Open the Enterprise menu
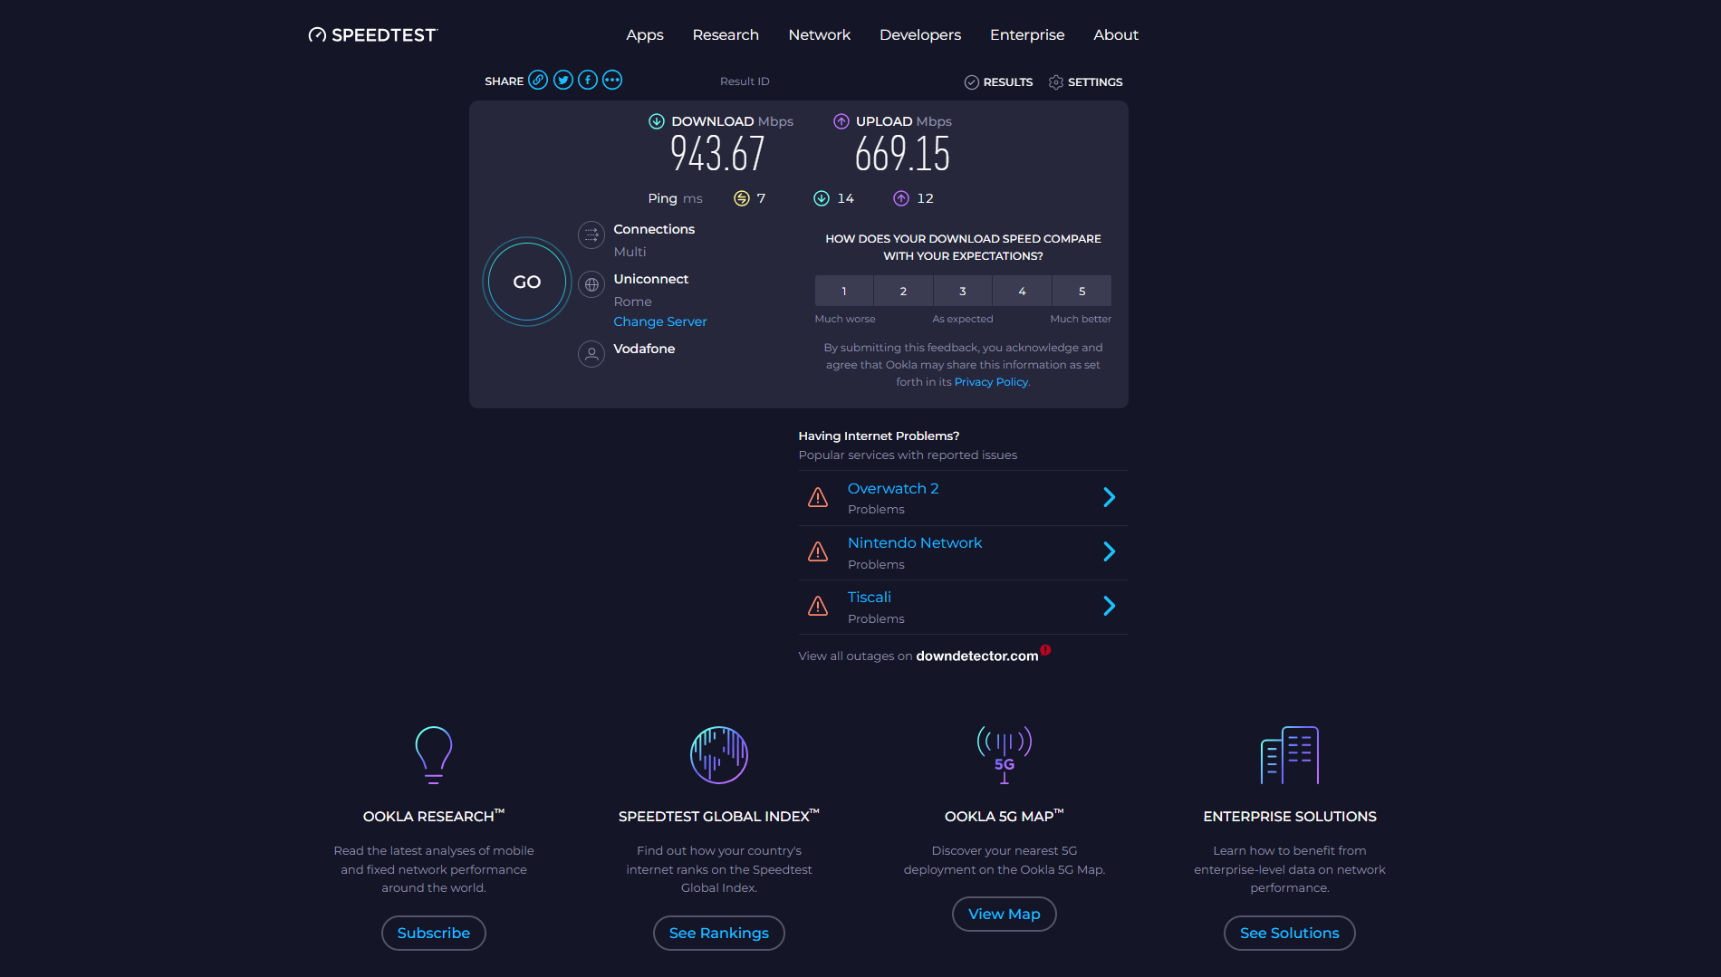1721x977 pixels. 1027,34
